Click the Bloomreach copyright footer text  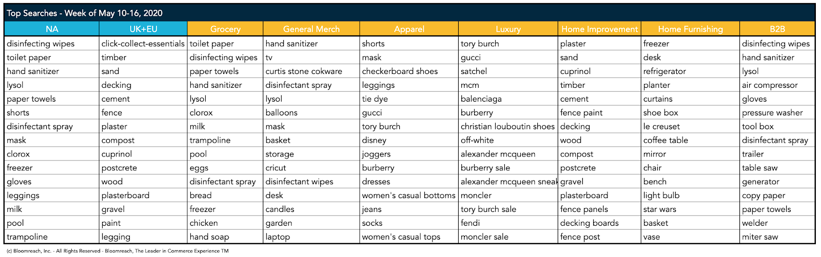117,251
